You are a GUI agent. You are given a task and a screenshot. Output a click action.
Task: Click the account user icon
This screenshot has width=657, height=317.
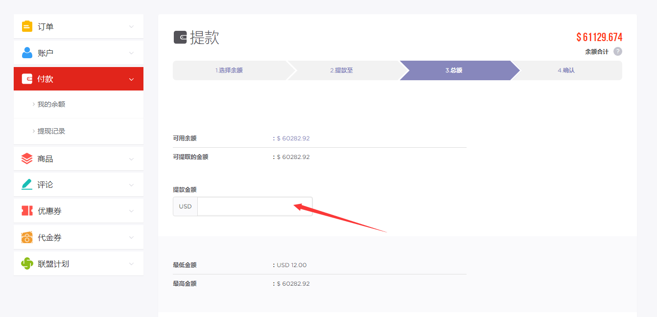point(27,52)
